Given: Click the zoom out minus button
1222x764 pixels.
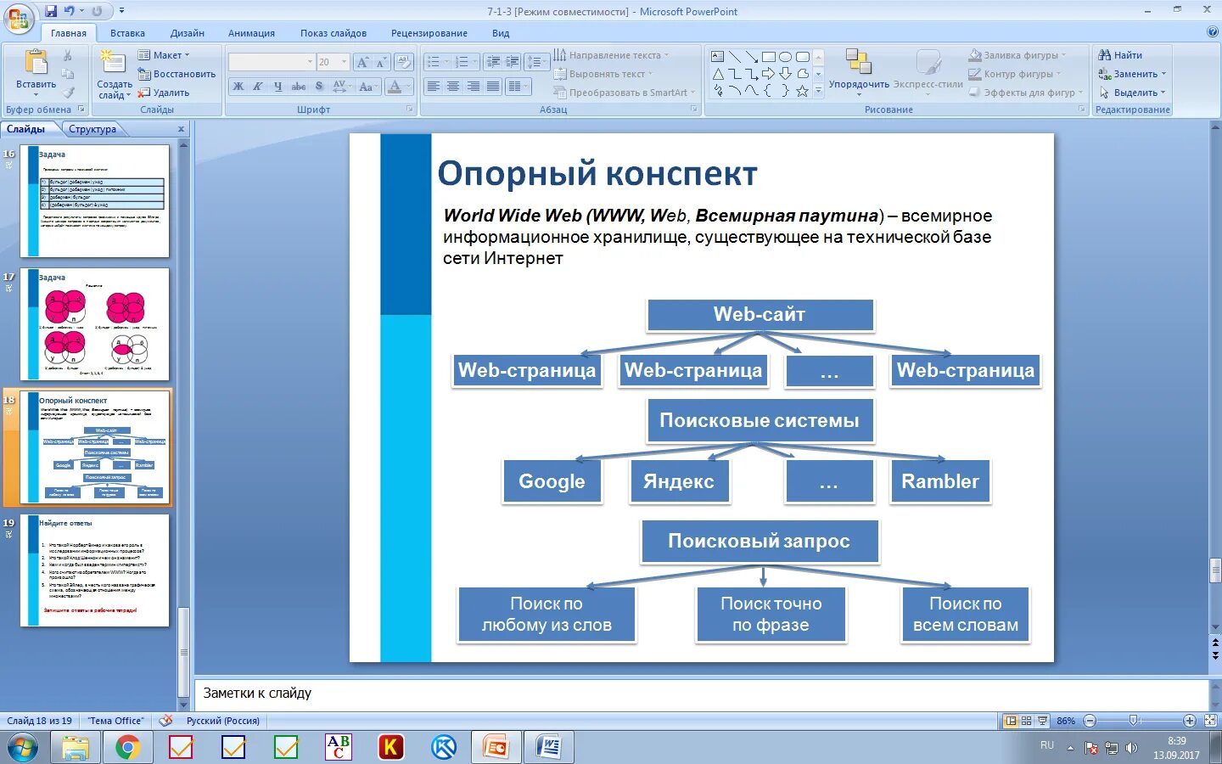Looking at the screenshot, I should (1090, 721).
